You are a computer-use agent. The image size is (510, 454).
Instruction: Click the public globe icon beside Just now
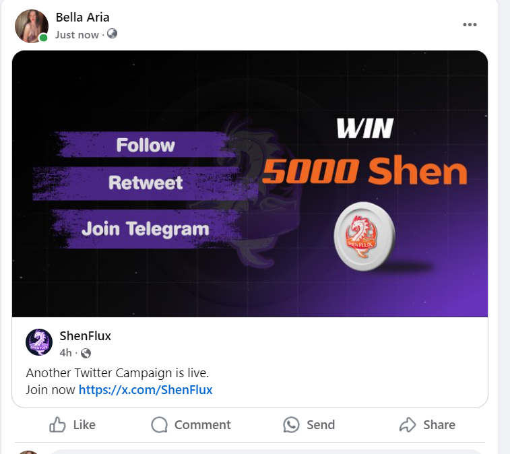point(113,34)
